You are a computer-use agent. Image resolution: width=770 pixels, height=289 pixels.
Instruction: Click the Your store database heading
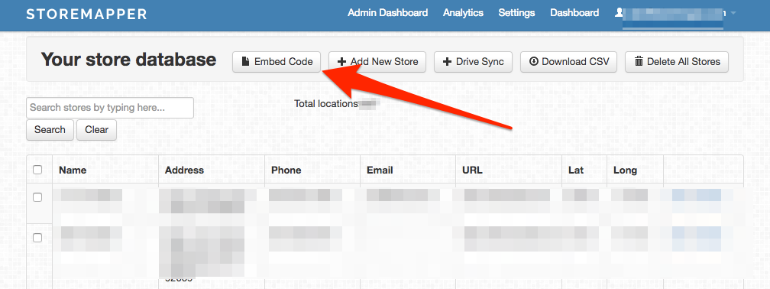tap(128, 60)
